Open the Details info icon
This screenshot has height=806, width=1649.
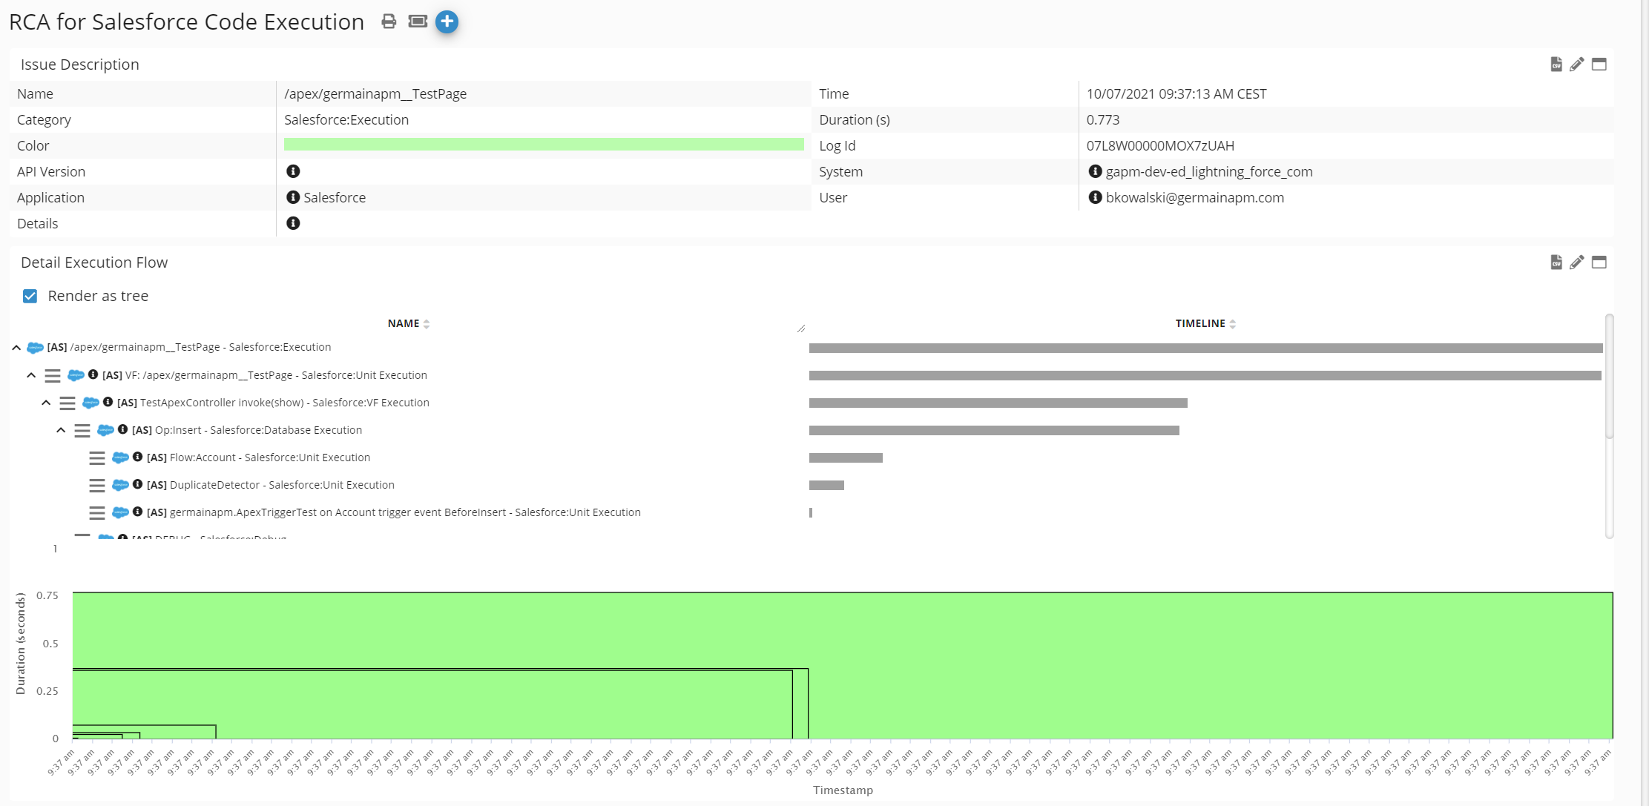[293, 223]
